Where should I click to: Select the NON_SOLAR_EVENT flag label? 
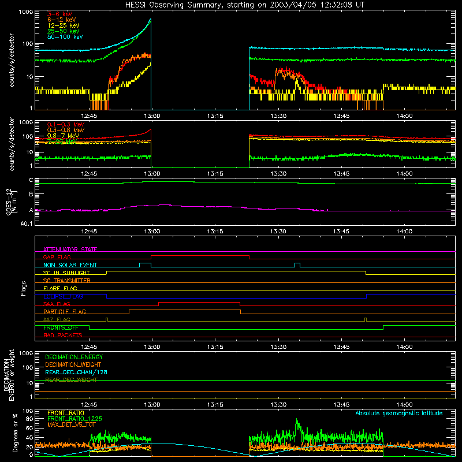70,265
